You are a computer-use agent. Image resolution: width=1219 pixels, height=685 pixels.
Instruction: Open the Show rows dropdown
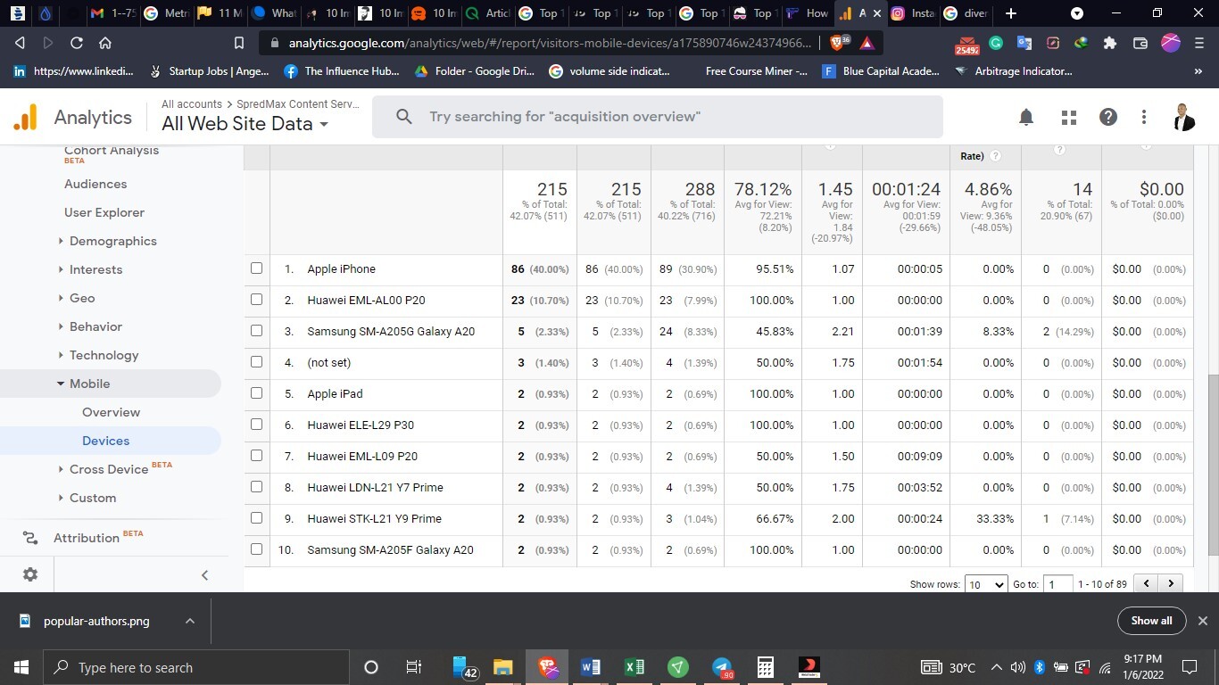pos(986,584)
